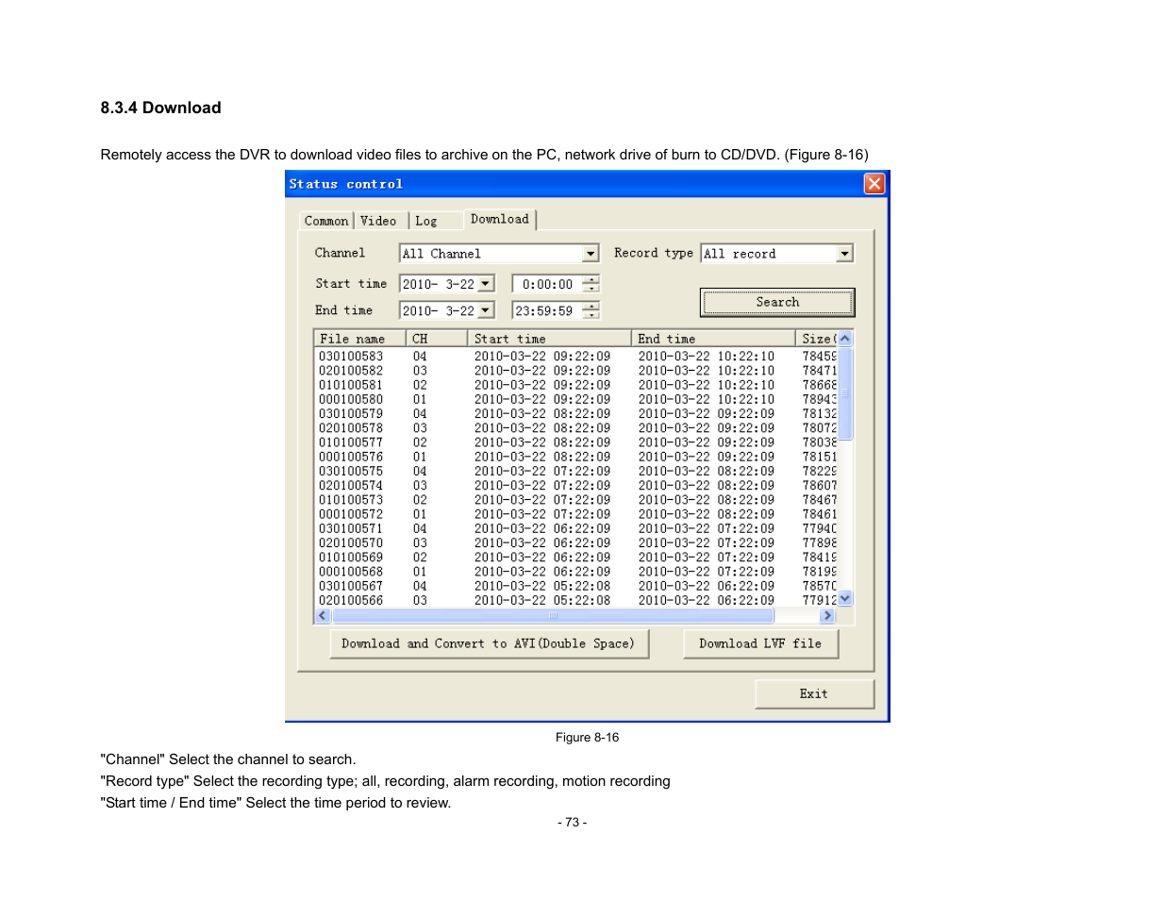1165x900 pixels.
Task: Click the horizontal scrollbar thumb
Action: click(x=553, y=616)
